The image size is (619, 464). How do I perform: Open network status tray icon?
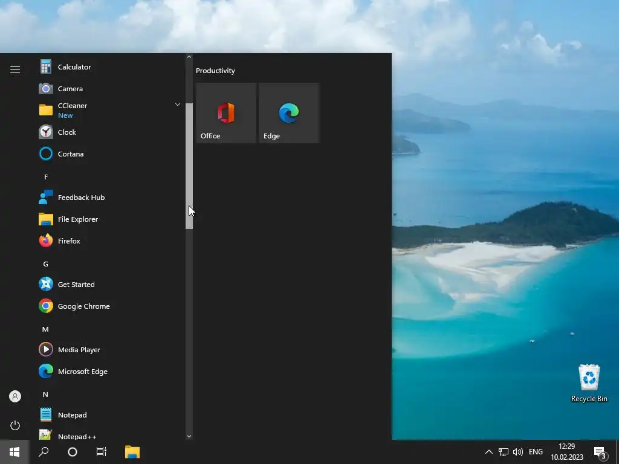[x=504, y=452]
